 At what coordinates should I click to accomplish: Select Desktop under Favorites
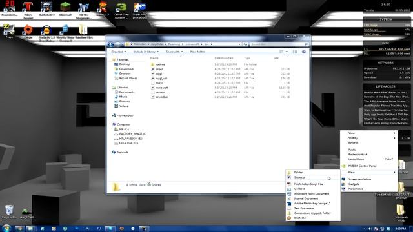pyautogui.click(x=125, y=64)
